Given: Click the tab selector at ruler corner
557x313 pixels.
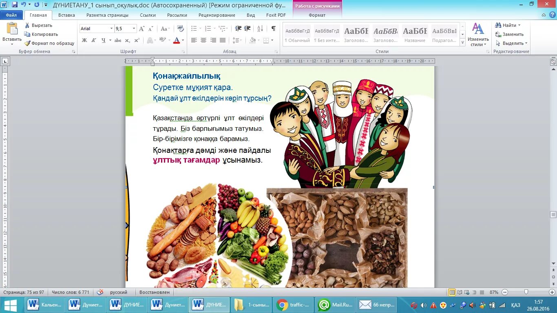Looking at the screenshot, I should coord(5,61).
